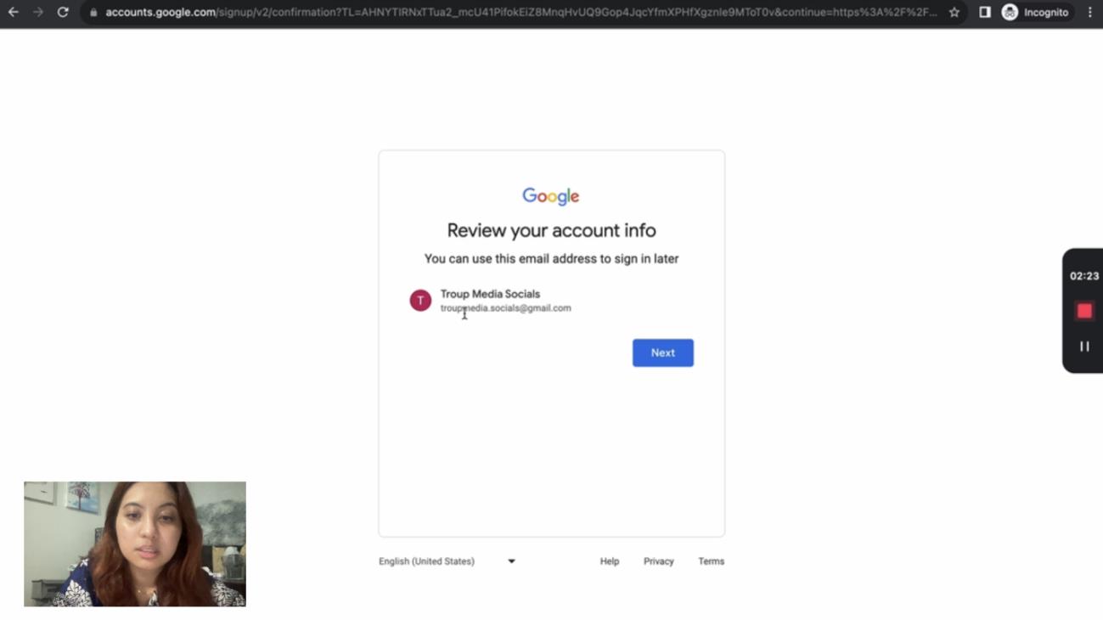
Task: Stop the screen recording
Action: (1084, 312)
